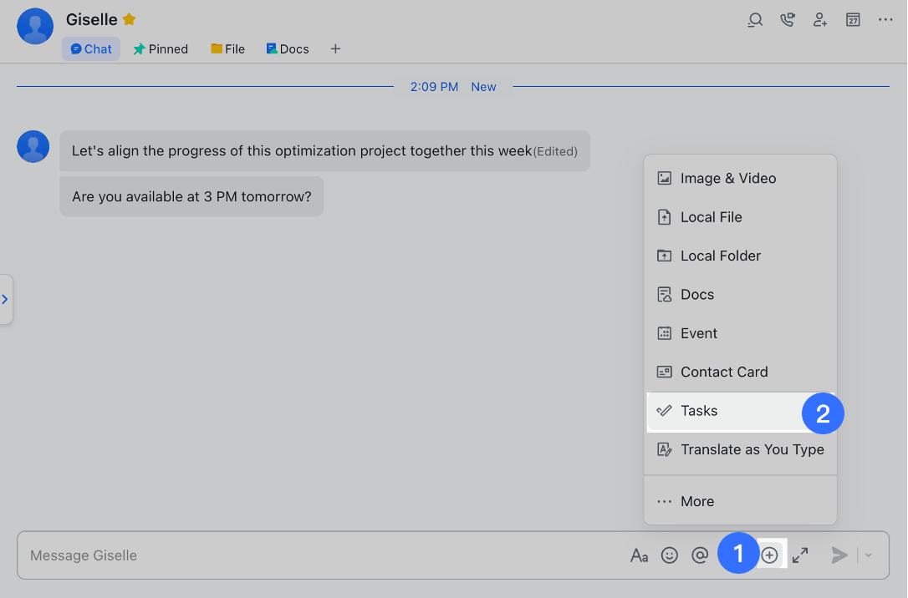The height and width of the screenshot is (598, 908).
Task: Open the search icon in the top bar
Action: pos(754,19)
